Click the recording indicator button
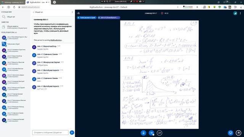 tap(162, 13)
